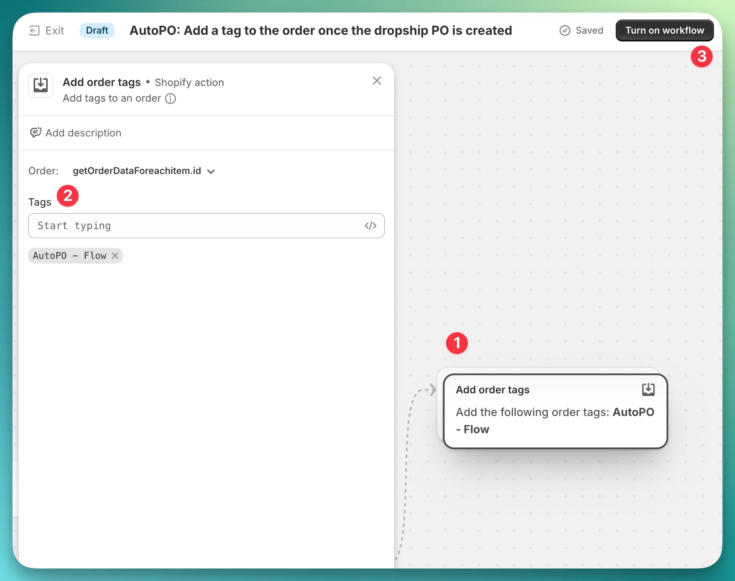
Task: Open the info tooltip beside Add tags to an order
Action: point(170,99)
